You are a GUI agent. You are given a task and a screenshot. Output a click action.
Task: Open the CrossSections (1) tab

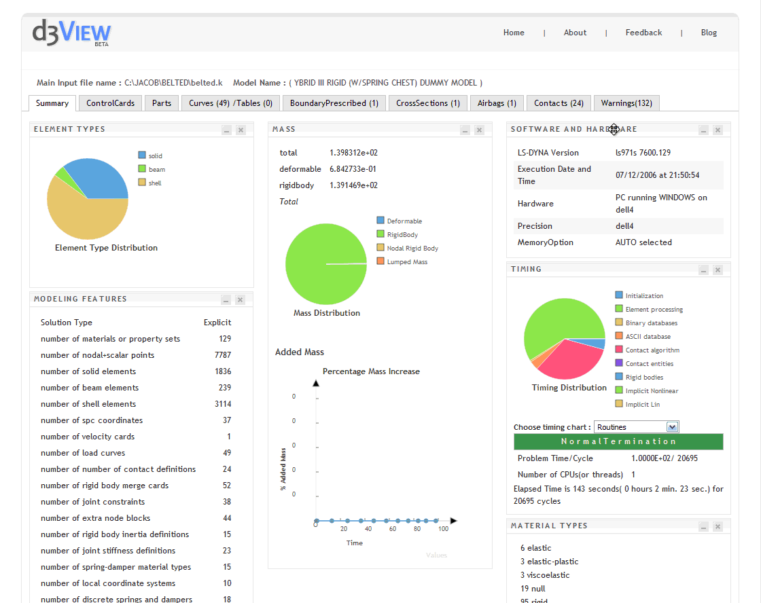point(427,103)
